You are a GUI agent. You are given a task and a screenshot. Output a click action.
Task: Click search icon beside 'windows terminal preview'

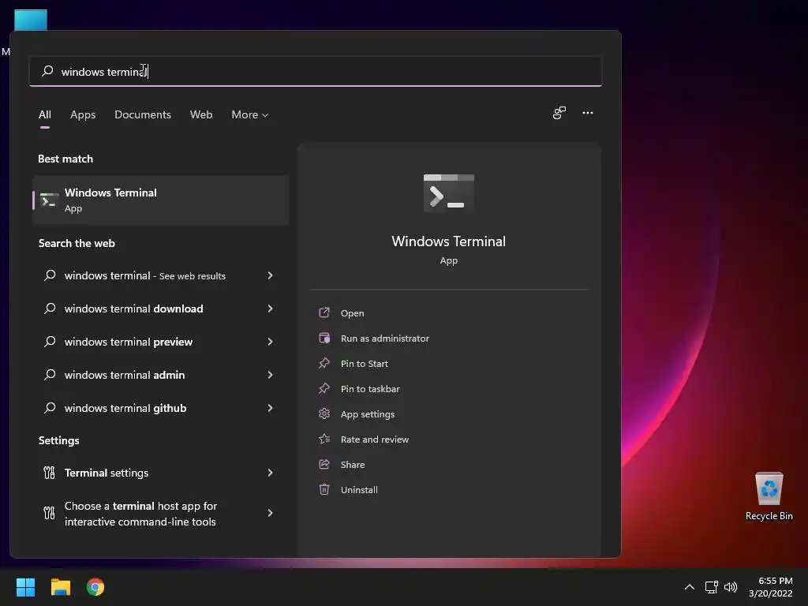click(x=50, y=341)
